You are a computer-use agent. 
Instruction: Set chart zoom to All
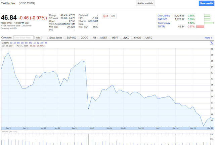pos(46,43)
